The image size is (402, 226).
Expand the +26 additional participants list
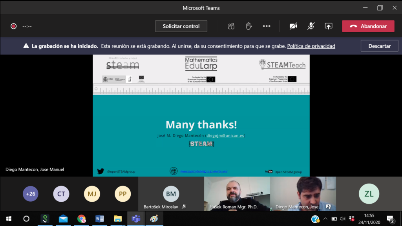point(31,194)
